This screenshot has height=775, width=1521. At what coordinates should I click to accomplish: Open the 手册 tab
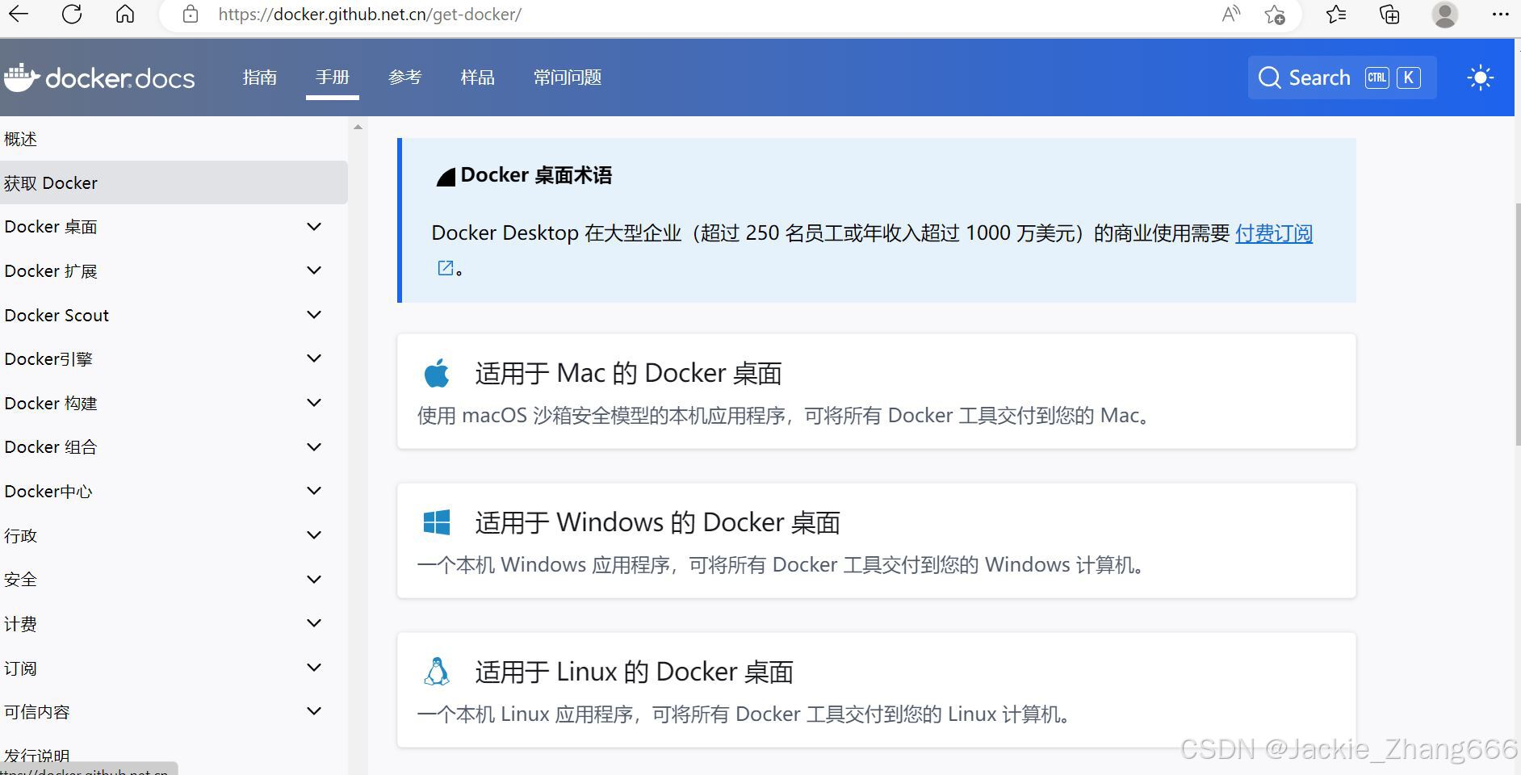[333, 77]
